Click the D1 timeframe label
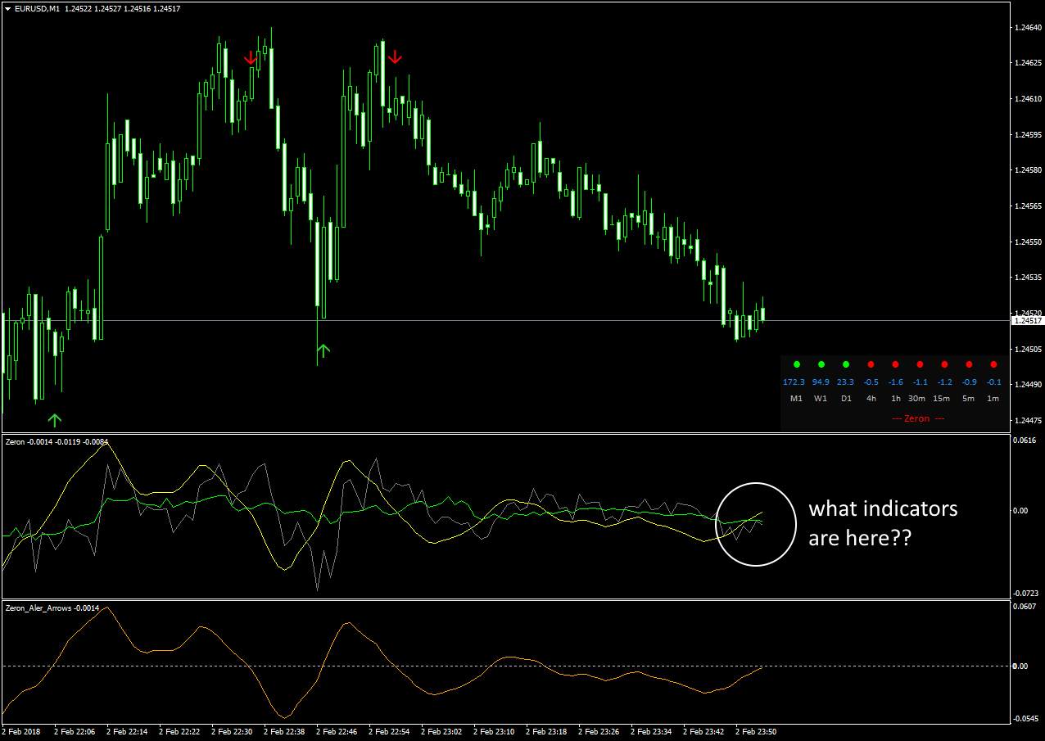 click(x=846, y=399)
